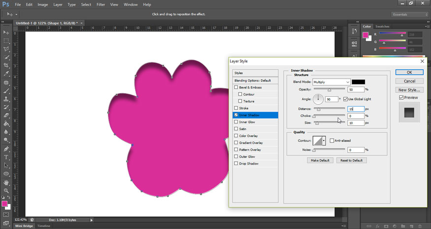Open the Blend Mode Multiply dropdown
Image resolution: width=431 pixels, height=229 pixels.
(331, 82)
